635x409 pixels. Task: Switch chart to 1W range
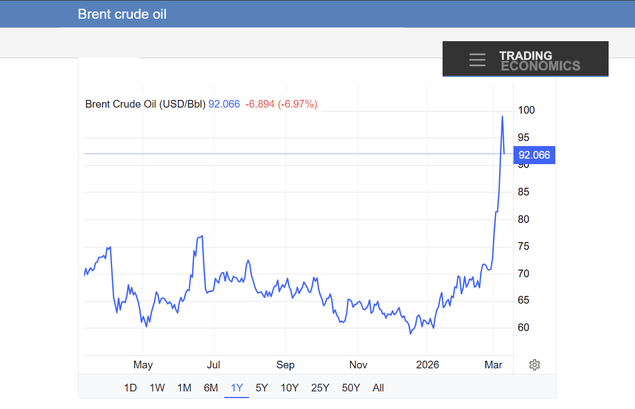click(157, 388)
